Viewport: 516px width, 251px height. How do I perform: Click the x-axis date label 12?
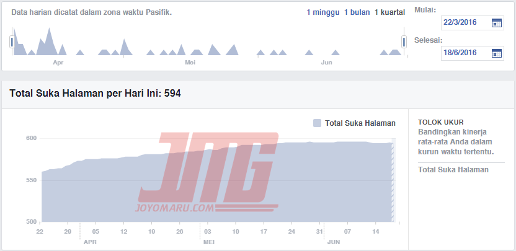pos(123,232)
